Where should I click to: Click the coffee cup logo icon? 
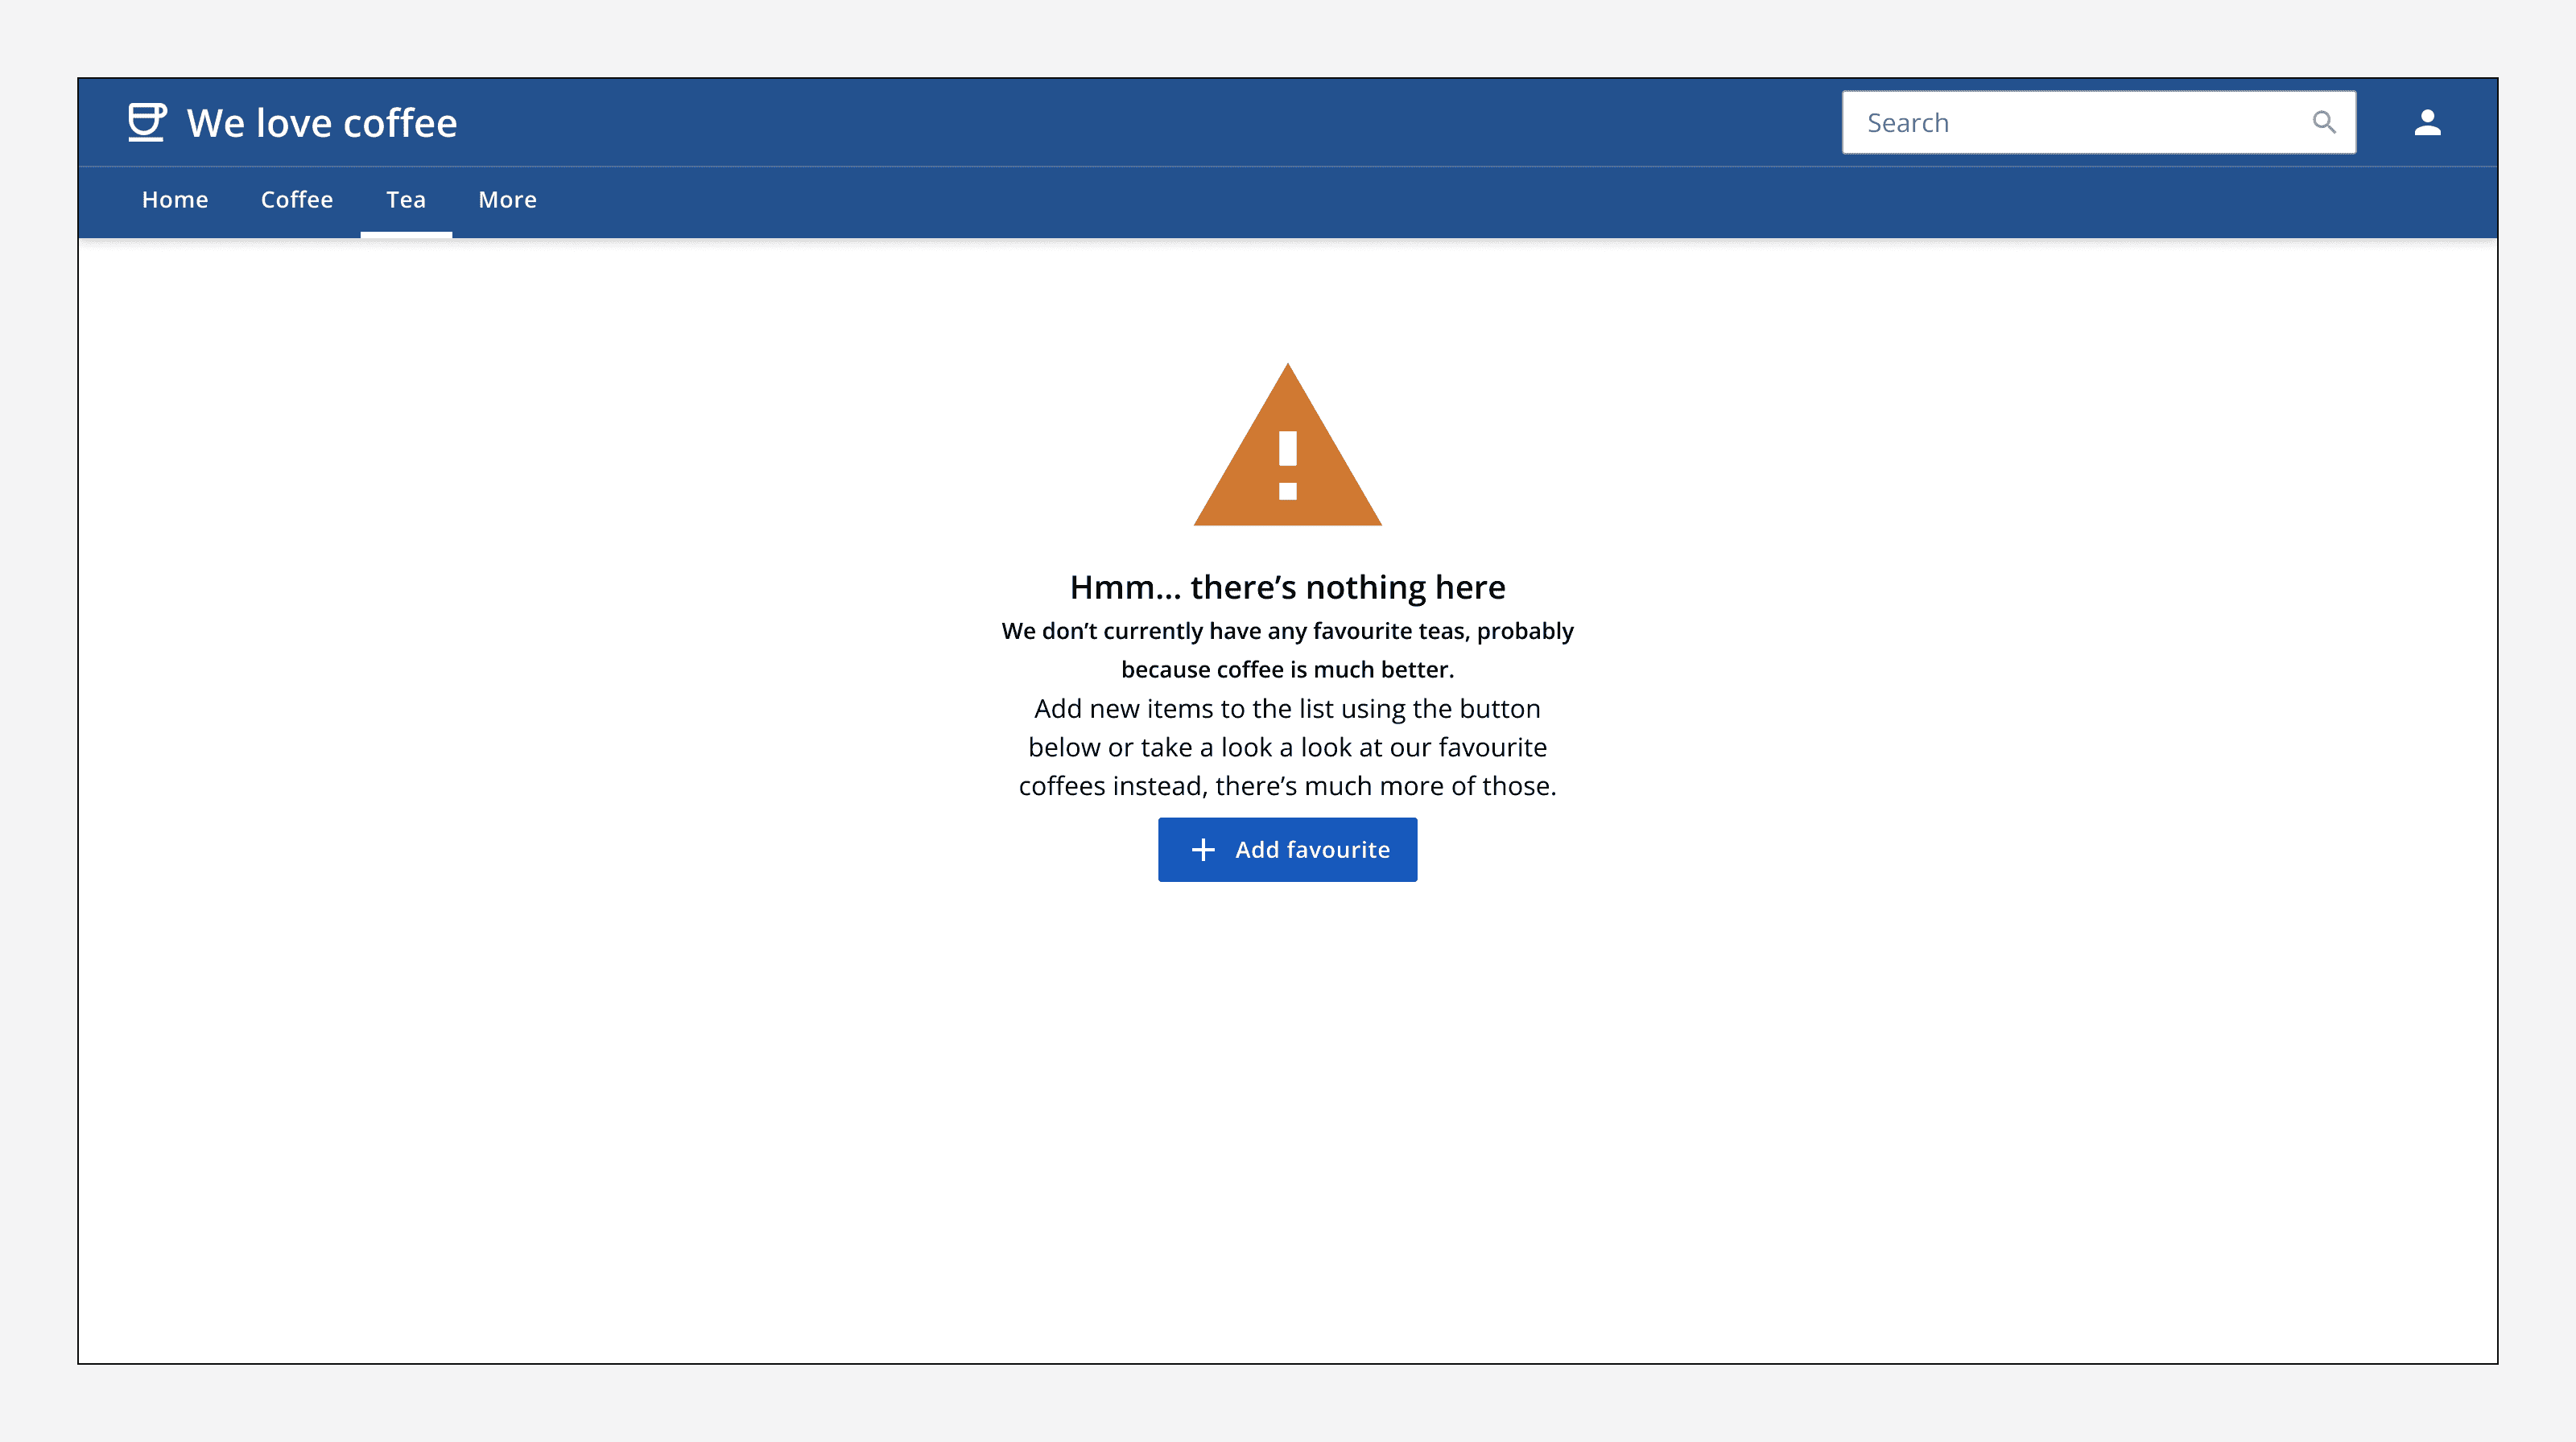coord(147,122)
